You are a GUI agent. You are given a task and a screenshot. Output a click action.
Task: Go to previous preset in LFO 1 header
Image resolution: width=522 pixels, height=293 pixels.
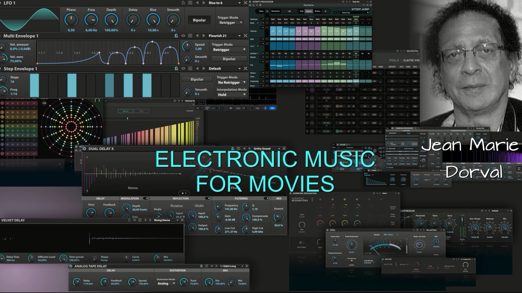click(197, 3)
